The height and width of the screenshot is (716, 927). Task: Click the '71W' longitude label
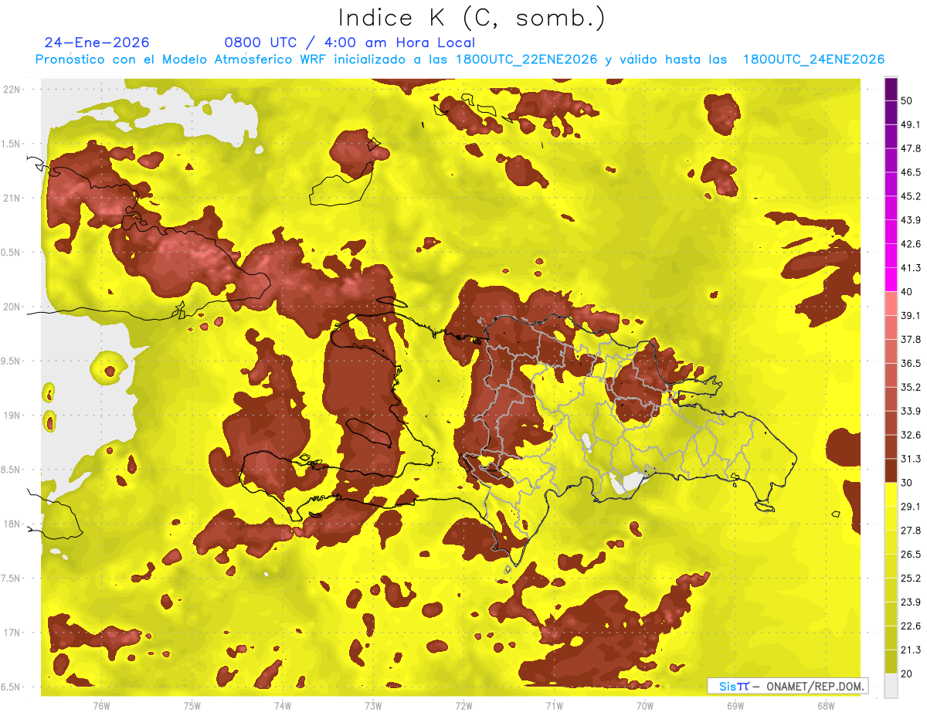click(x=554, y=705)
